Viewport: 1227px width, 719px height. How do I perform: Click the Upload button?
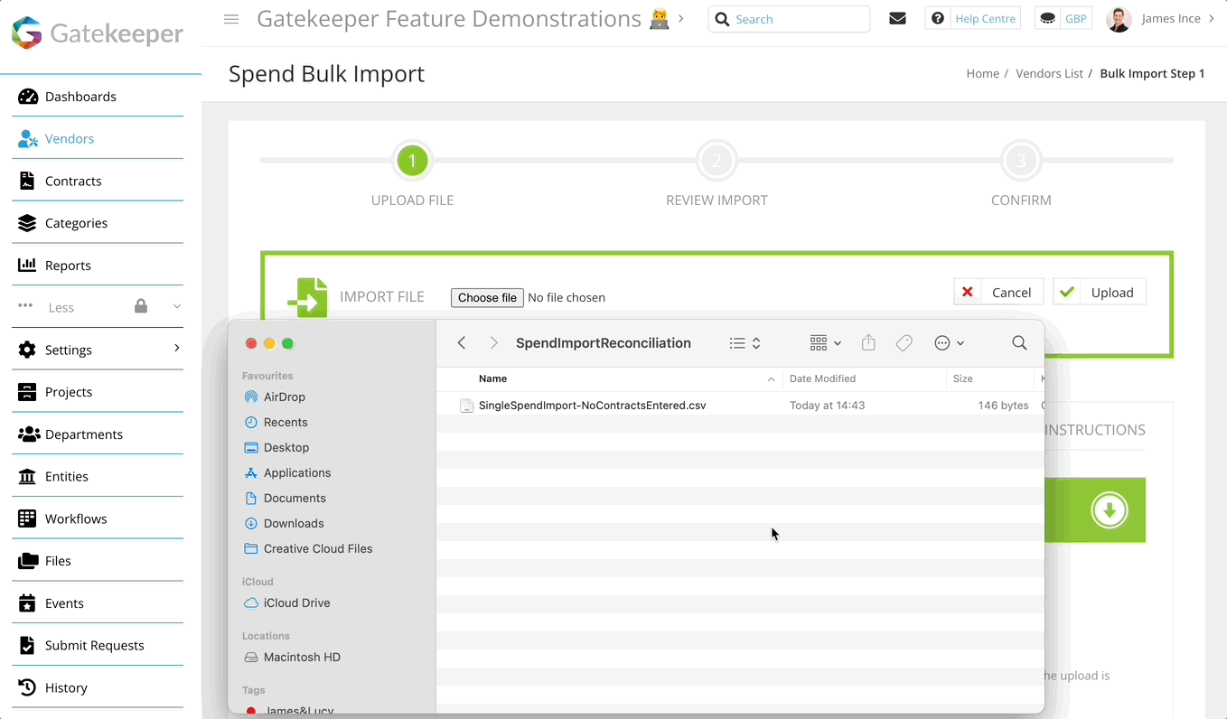(1099, 291)
